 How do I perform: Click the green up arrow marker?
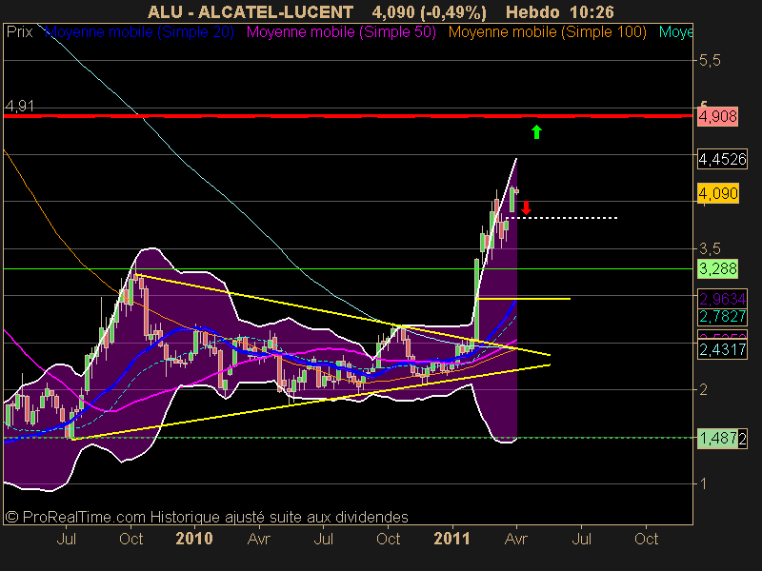(x=536, y=131)
